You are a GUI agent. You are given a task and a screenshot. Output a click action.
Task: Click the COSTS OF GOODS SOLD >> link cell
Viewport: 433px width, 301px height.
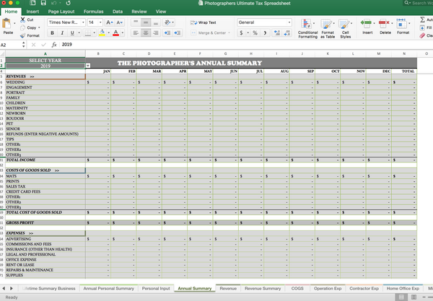(x=45, y=170)
